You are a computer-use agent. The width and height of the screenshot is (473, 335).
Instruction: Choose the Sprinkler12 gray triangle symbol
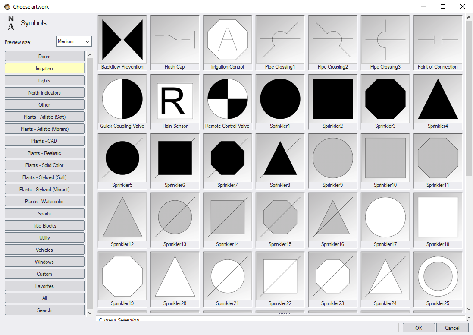click(x=122, y=221)
